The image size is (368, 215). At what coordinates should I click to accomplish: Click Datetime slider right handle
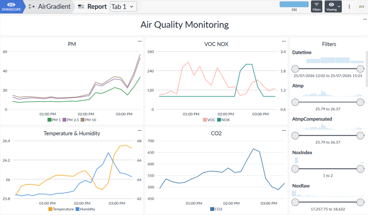pos(360,69)
